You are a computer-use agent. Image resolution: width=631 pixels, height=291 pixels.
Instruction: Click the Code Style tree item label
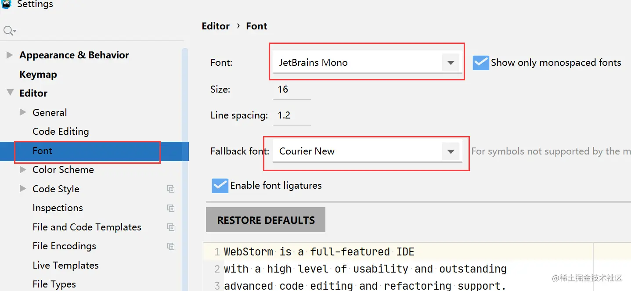click(56, 189)
